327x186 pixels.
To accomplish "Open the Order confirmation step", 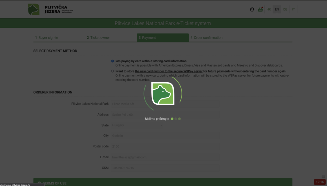I will coord(208,38).
